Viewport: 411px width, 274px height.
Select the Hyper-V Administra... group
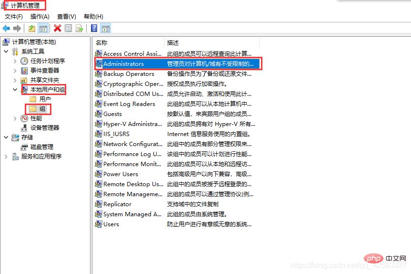point(132,124)
